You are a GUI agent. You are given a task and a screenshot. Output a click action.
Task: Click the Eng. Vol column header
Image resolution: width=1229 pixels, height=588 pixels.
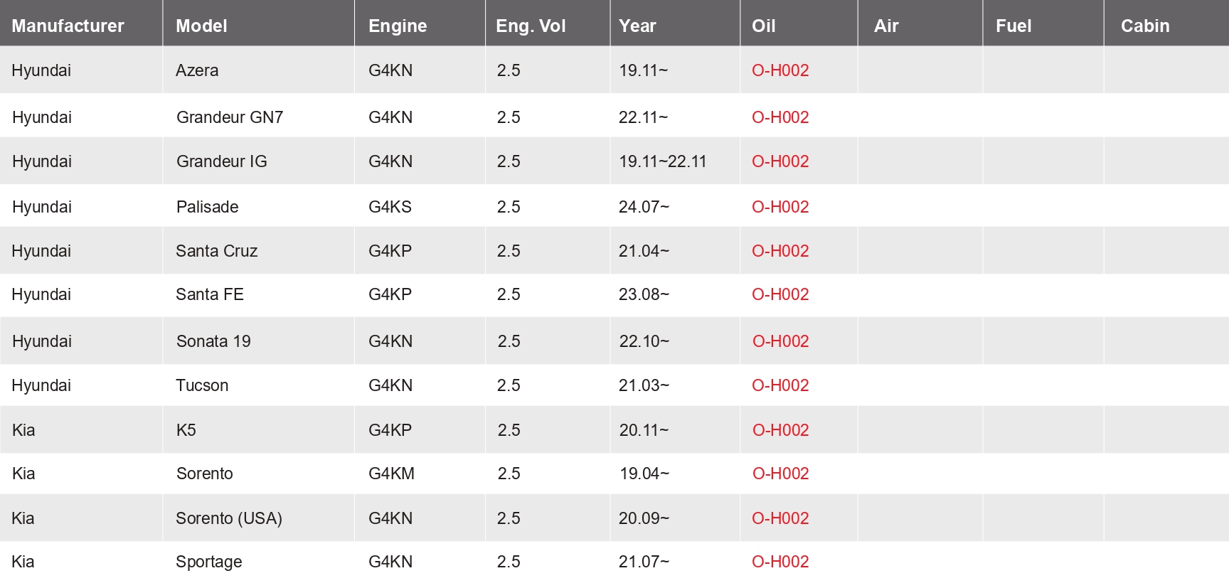531,26
